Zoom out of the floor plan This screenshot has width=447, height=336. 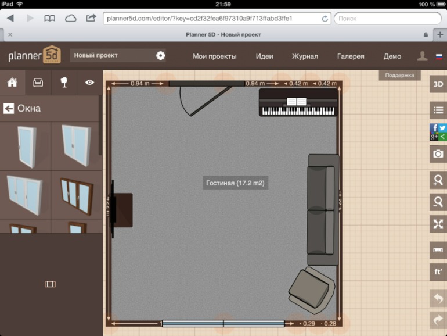tap(438, 202)
